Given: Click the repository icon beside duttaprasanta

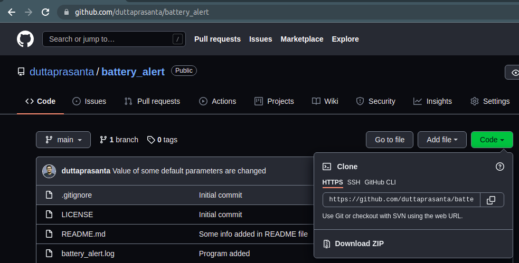Looking at the screenshot, I should [x=21, y=72].
